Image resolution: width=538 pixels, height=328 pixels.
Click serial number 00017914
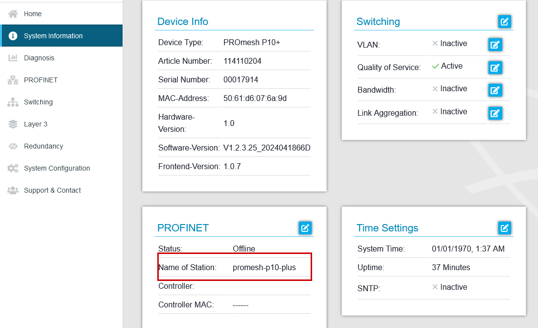pos(241,80)
